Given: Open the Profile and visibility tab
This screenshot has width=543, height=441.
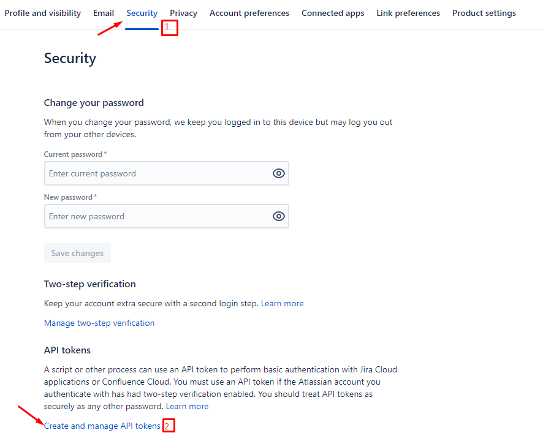Looking at the screenshot, I should pyautogui.click(x=43, y=13).
